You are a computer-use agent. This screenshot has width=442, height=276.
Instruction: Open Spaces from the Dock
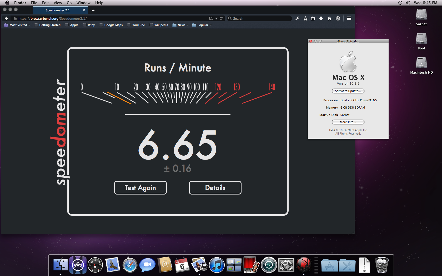click(x=234, y=265)
